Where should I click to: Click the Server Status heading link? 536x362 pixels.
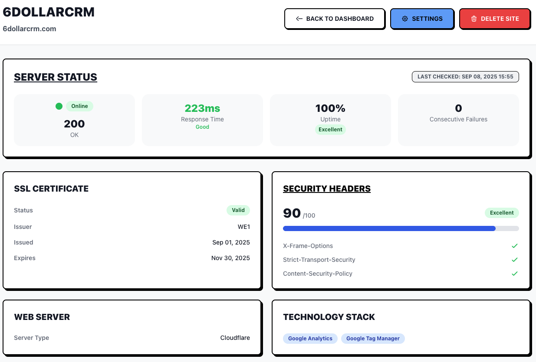56,77
